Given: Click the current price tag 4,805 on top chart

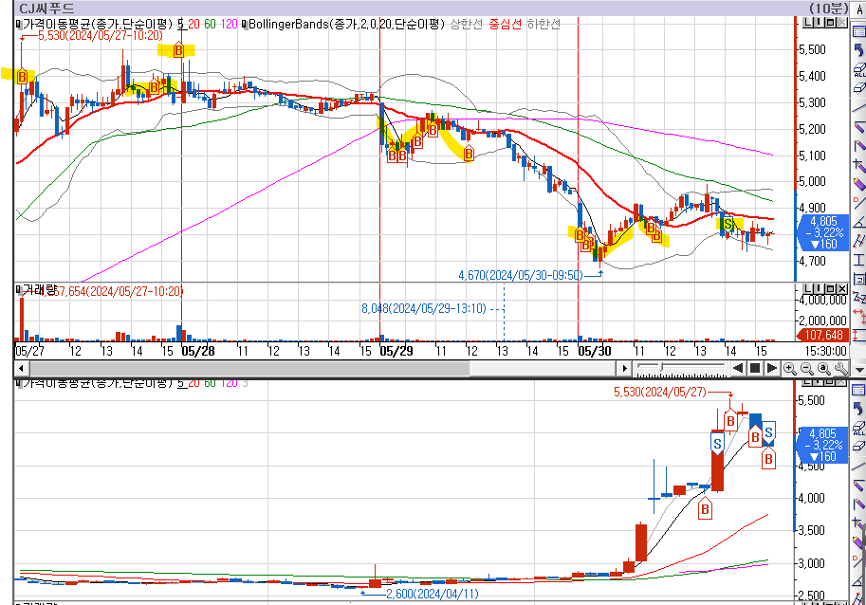Looking at the screenshot, I should coord(823,232).
